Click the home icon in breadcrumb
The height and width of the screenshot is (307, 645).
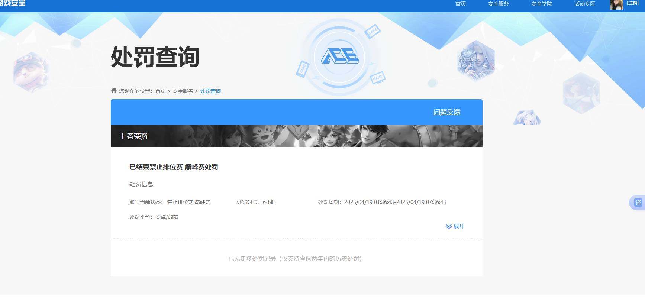click(114, 90)
